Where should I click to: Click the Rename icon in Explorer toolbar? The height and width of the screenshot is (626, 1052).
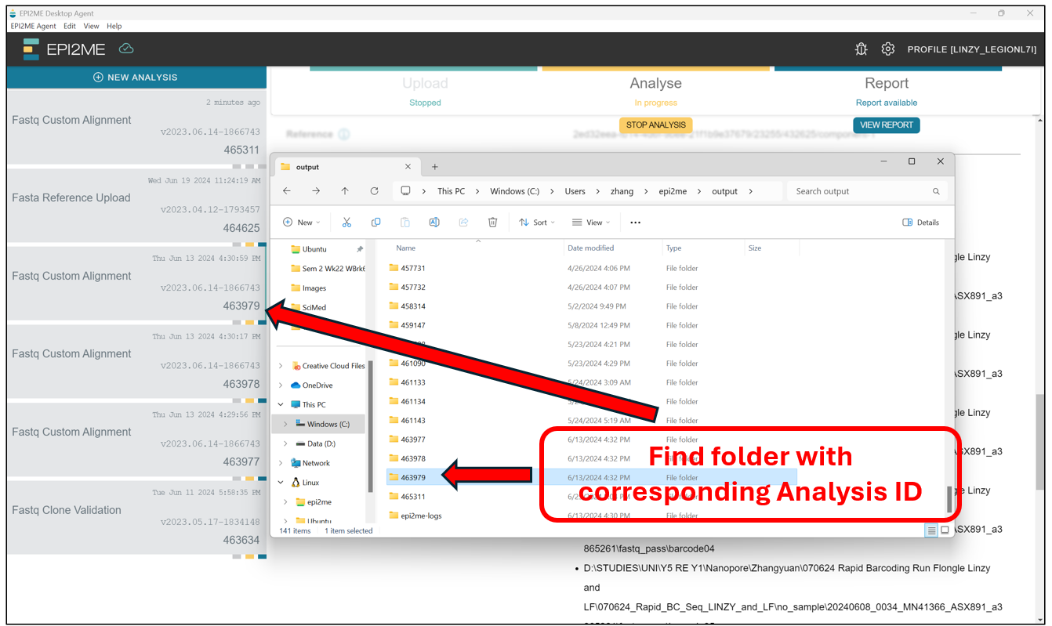click(x=434, y=223)
